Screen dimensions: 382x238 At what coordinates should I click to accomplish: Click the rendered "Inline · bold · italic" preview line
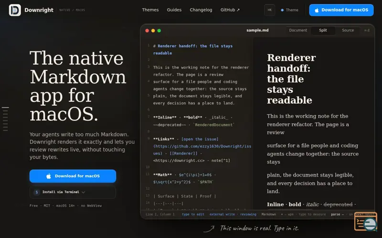point(311,205)
